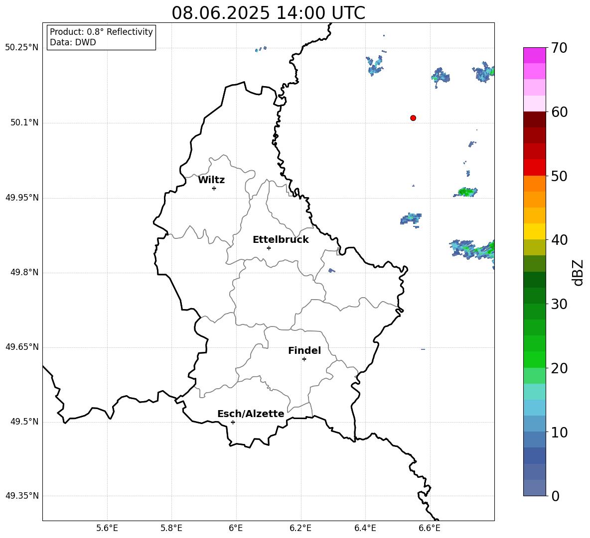This screenshot has width=590, height=538.
Task: Click the 6.4°E longitude label
Action: point(365,528)
